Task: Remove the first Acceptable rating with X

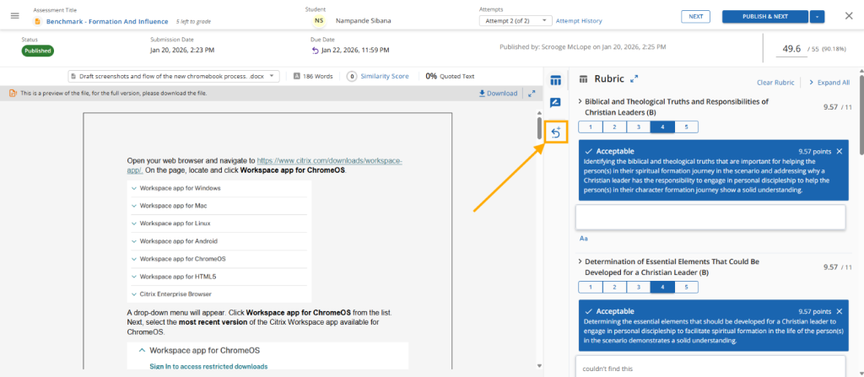Action: tap(839, 151)
